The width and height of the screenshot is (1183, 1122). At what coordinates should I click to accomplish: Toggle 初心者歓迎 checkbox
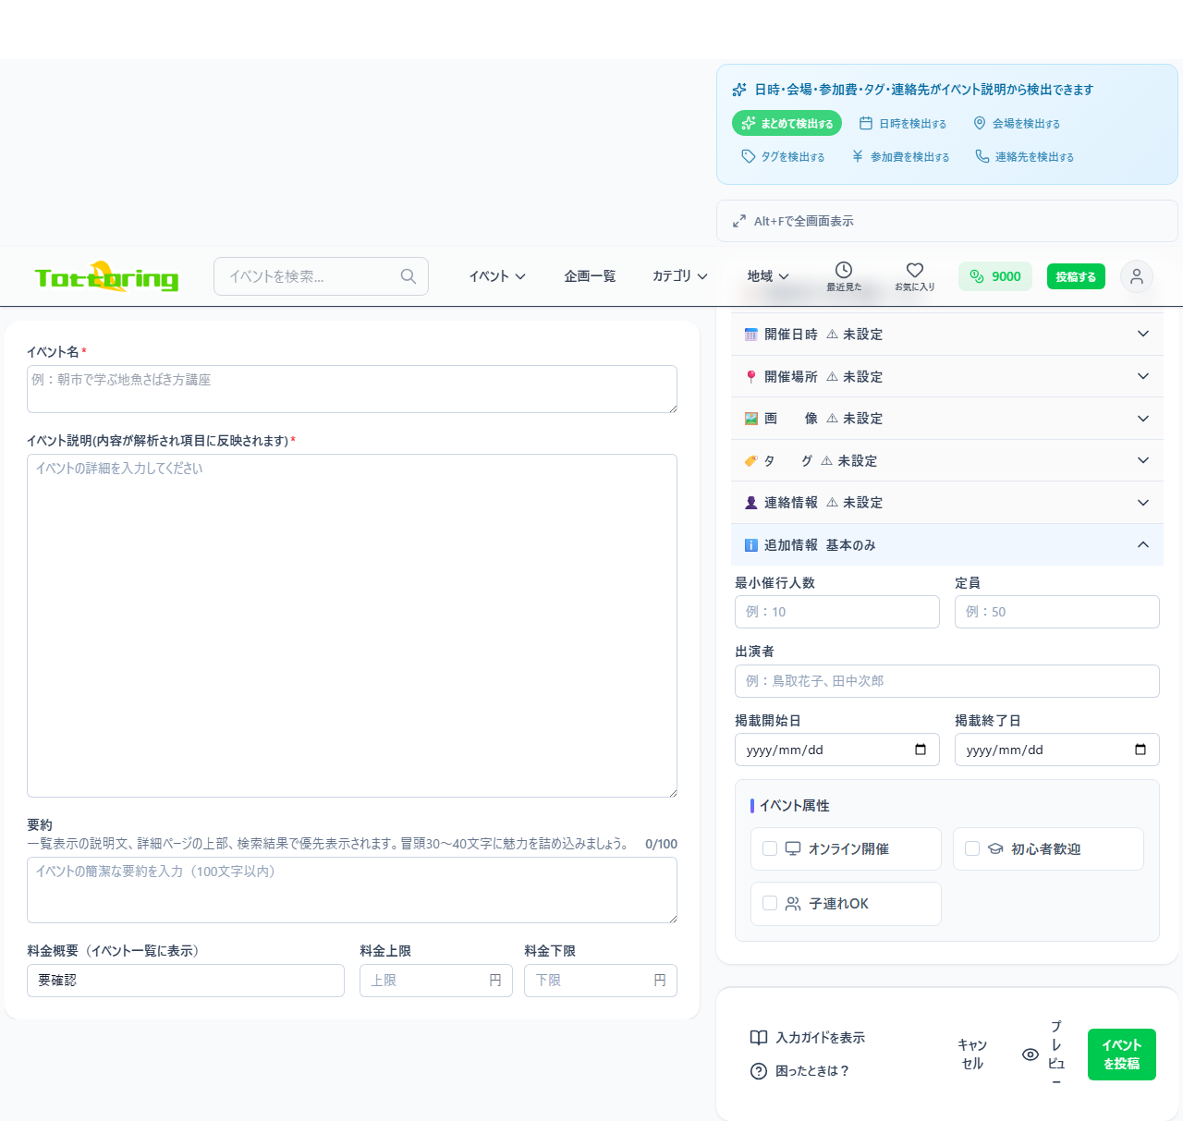point(972,848)
